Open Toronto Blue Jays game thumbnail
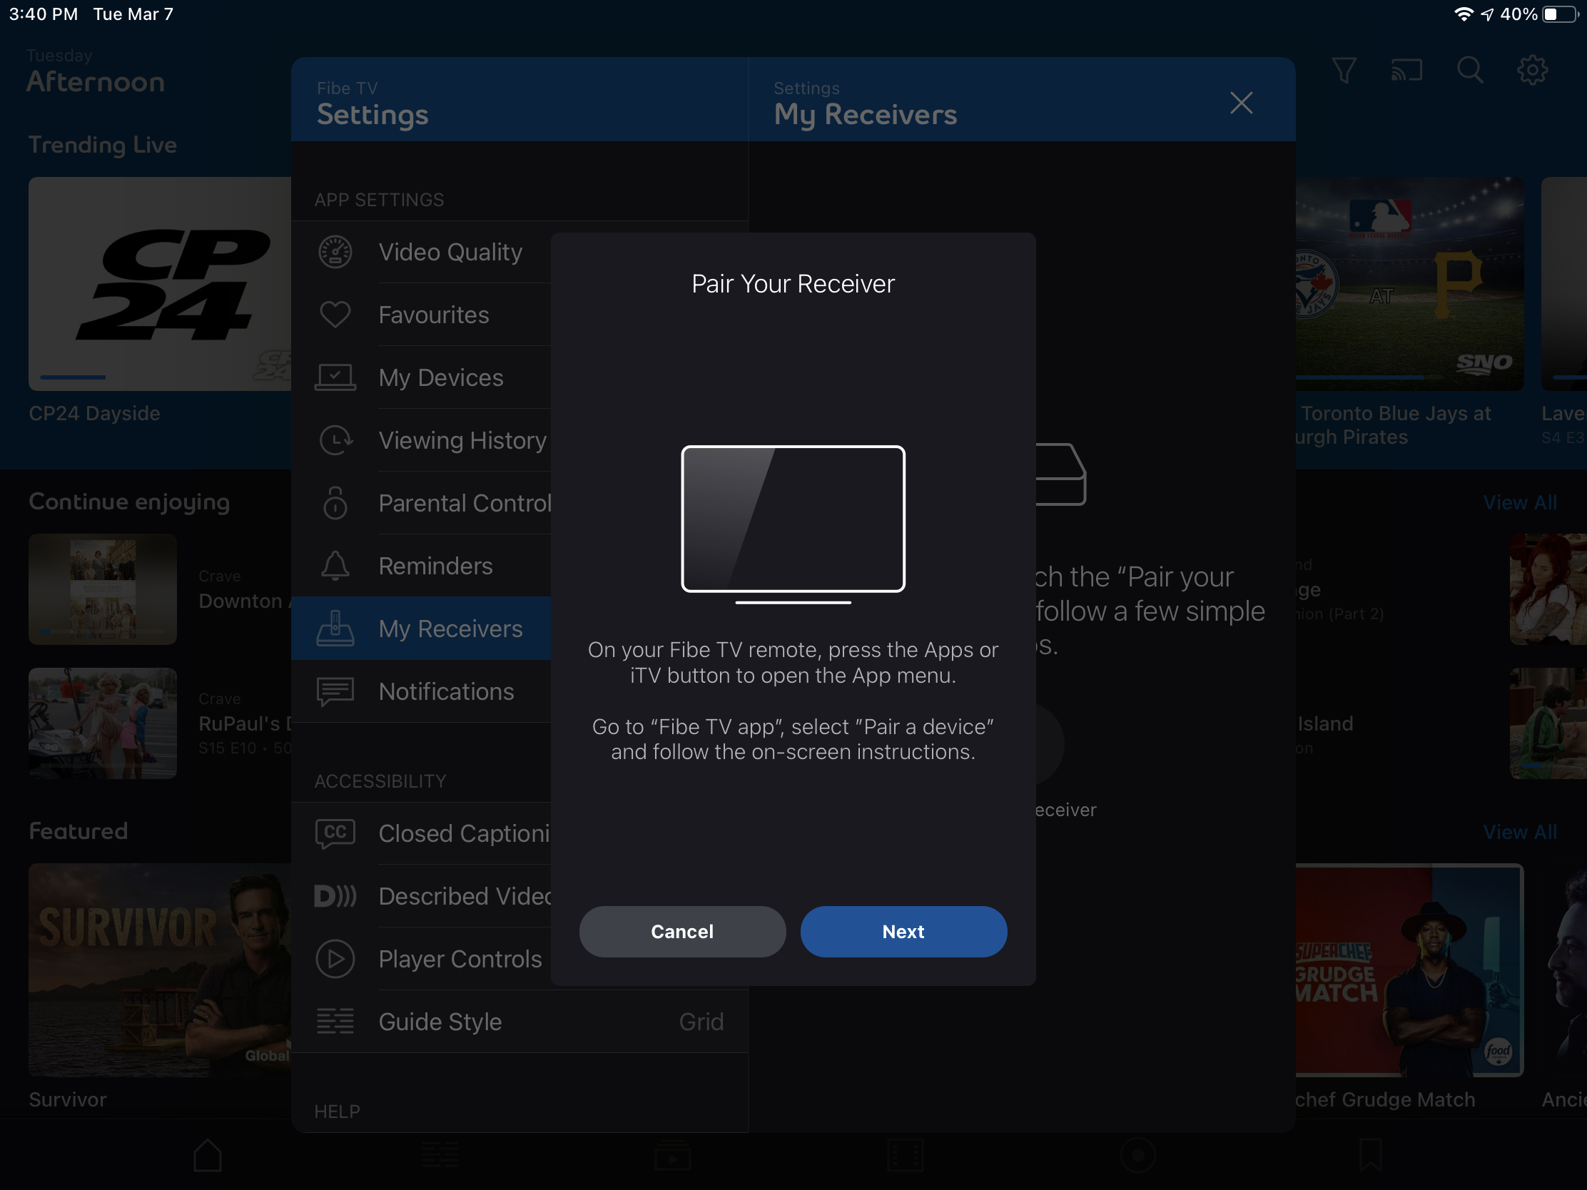Screen dimensions: 1587x1190 tap(1409, 284)
